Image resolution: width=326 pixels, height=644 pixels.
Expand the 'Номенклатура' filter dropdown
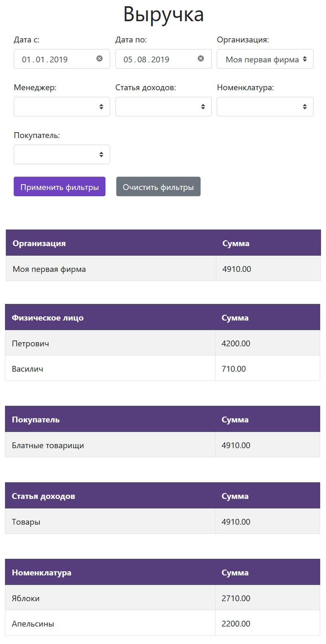pyautogui.click(x=265, y=107)
